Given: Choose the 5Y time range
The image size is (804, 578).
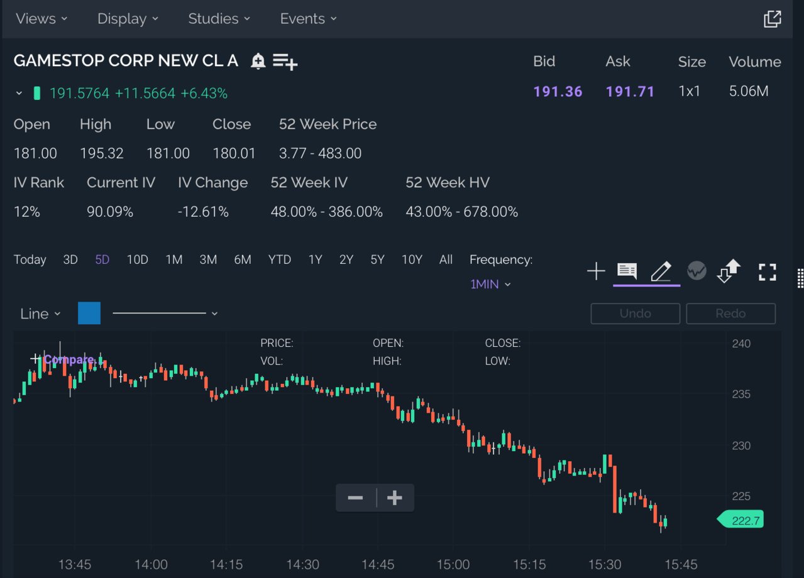Looking at the screenshot, I should 377,259.
